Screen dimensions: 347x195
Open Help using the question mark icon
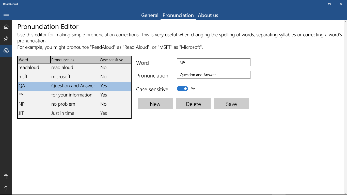[x=6, y=189]
